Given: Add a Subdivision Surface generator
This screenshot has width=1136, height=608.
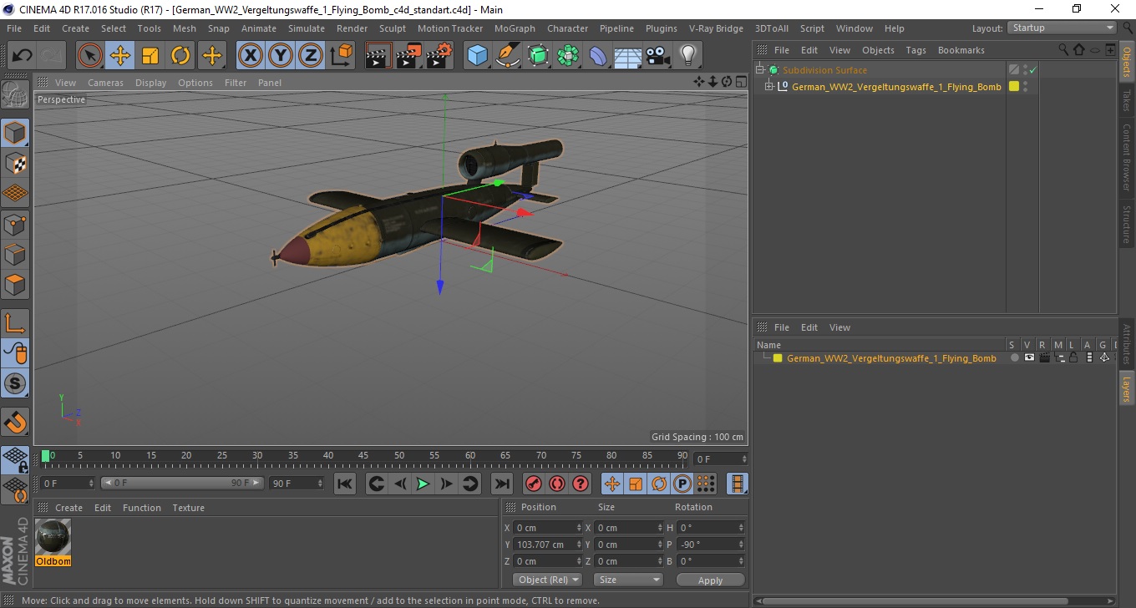Looking at the screenshot, I should (x=538, y=56).
